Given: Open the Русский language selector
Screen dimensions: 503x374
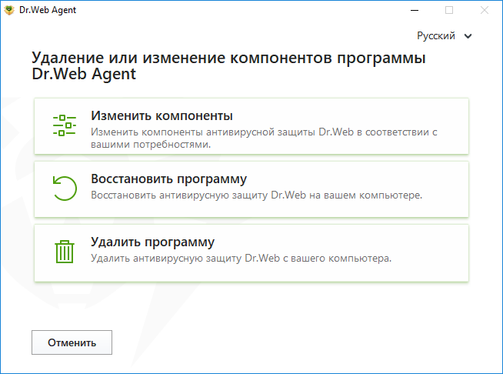Looking at the screenshot, I should pos(444,35).
